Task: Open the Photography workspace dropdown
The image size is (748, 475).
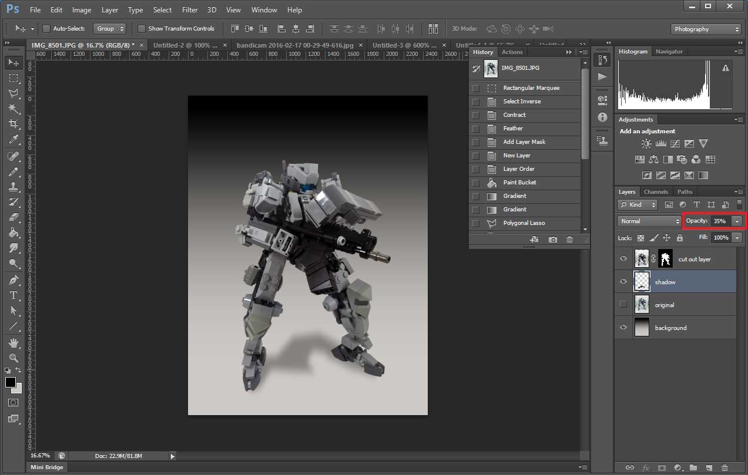Action: pos(706,29)
